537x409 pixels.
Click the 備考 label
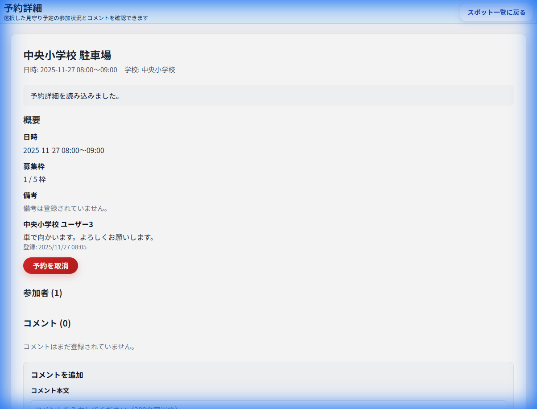30,195
